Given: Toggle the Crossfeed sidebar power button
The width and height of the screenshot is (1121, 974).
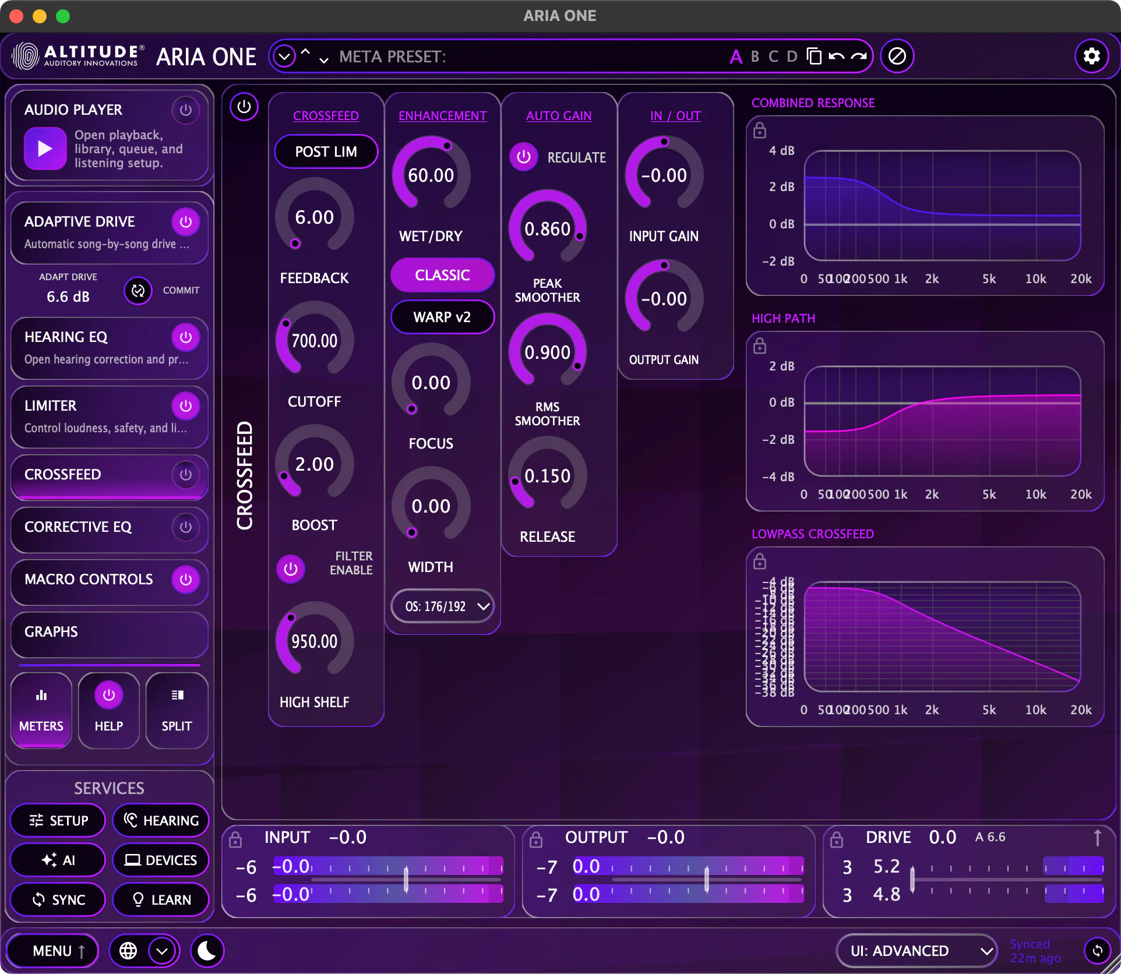Looking at the screenshot, I should pyautogui.click(x=186, y=475).
